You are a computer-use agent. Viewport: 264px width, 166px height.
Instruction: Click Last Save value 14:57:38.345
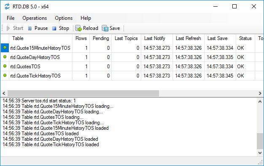pos(220,76)
